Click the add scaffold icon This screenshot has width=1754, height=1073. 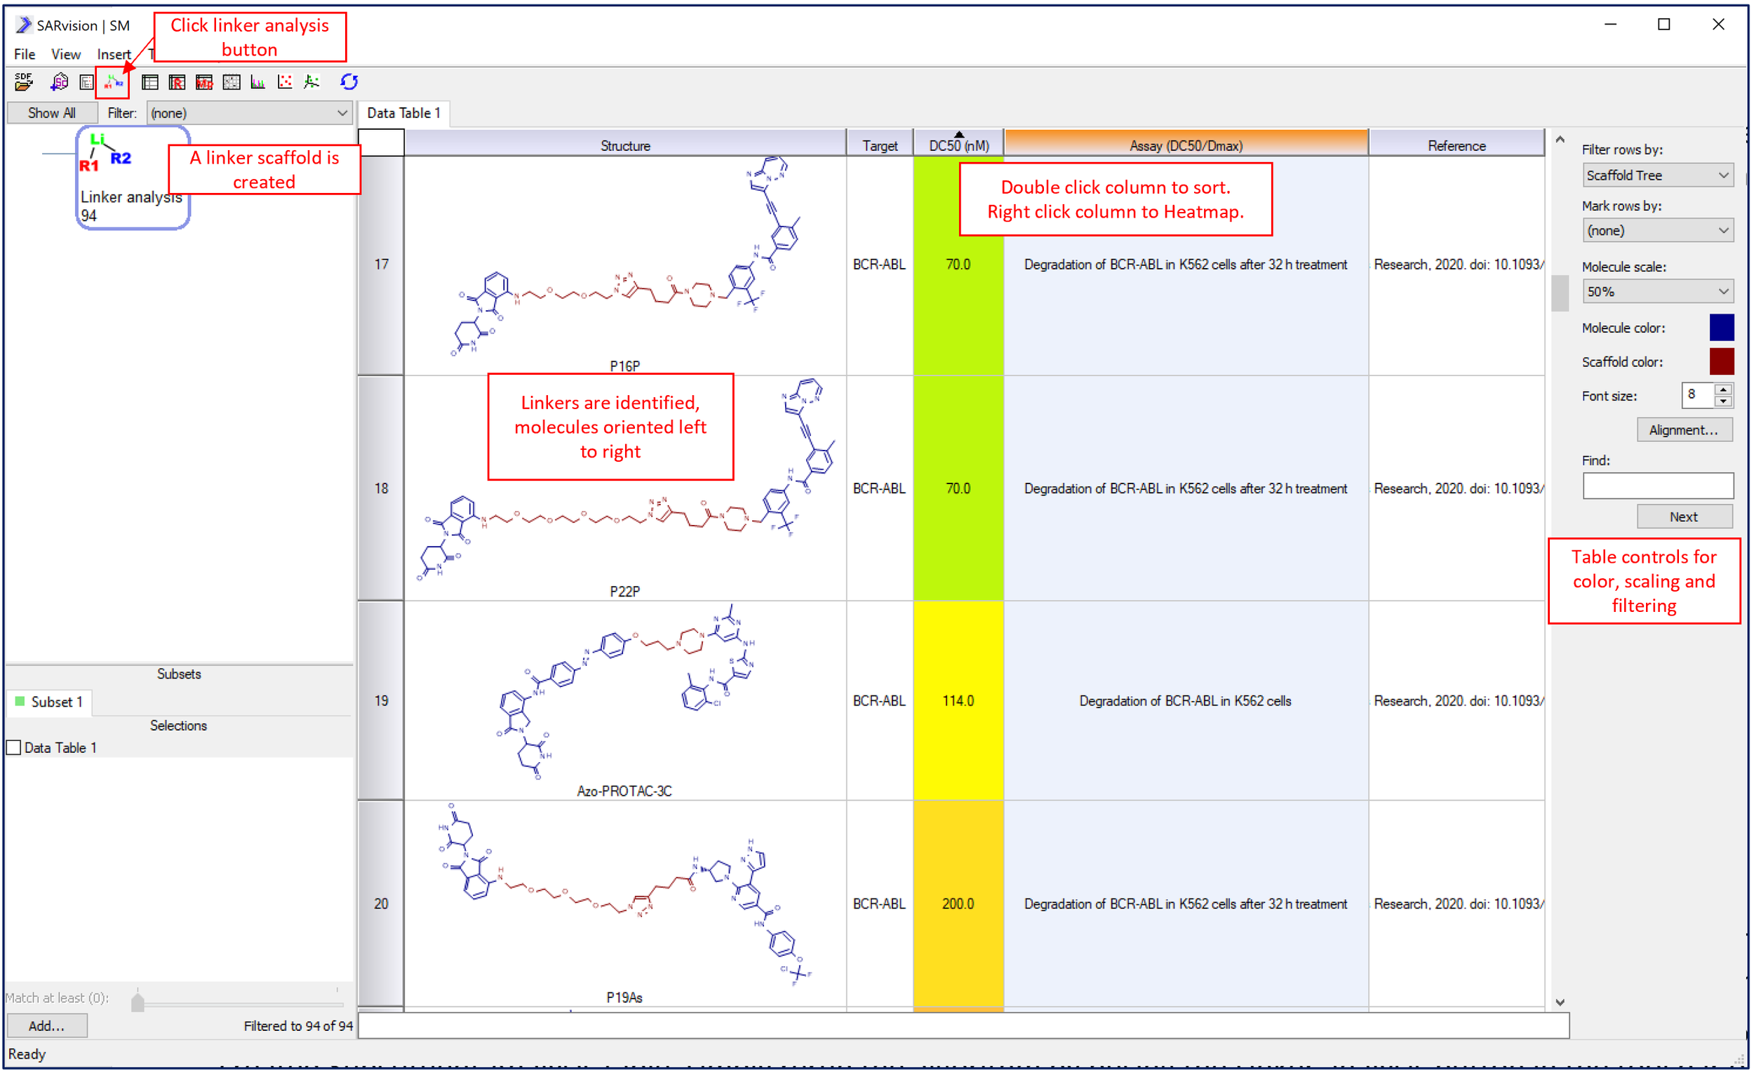point(59,82)
